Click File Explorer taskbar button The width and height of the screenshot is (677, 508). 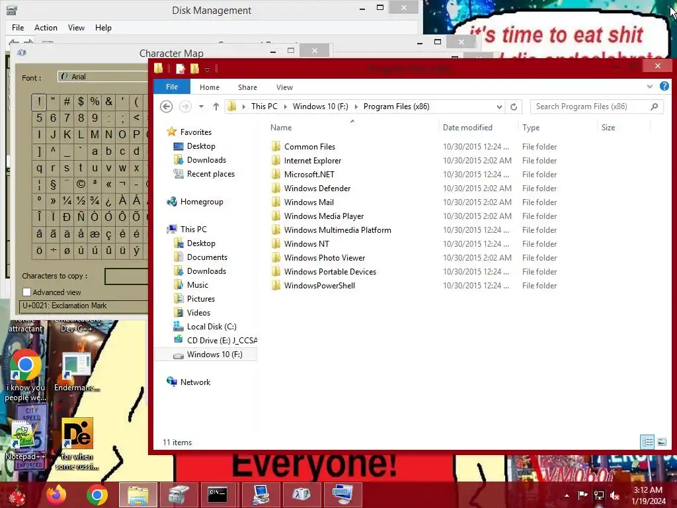138,495
